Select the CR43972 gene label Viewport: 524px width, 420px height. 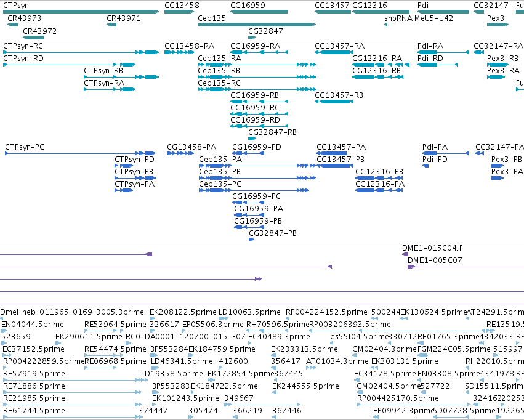coord(40,31)
